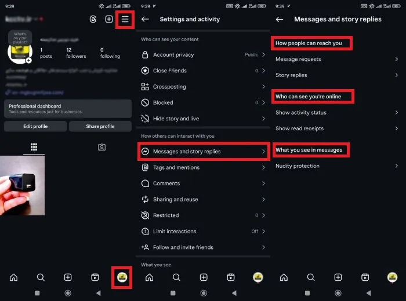Open Hide story and live setting

tap(204, 119)
